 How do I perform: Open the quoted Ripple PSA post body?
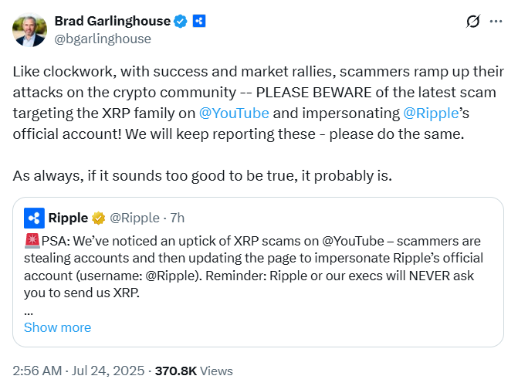255,266
